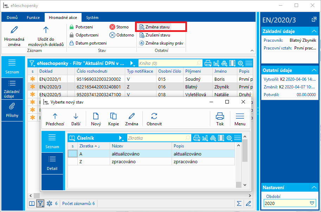
Task: Click the red Storno icon
Action: click(x=112, y=27)
